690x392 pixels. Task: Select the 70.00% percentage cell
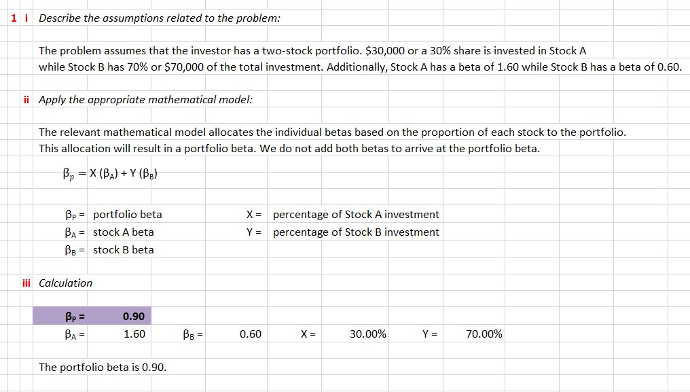(x=484, y=334)
